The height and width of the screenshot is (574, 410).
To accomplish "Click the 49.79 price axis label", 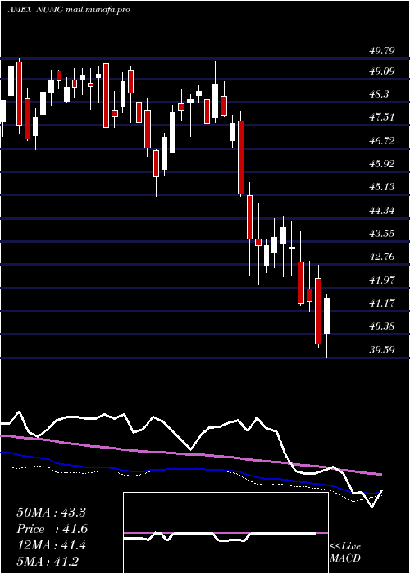I will point(382,50).
